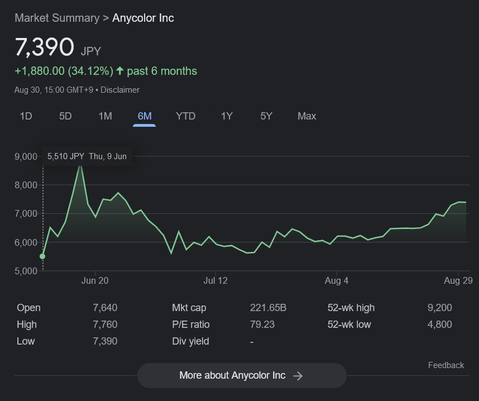Click the Aug 29 date axis label
The width and height of the screenshot is (479, 401).
coord(458,281)
